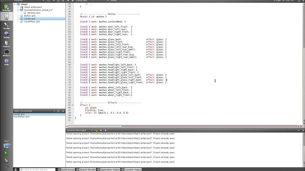Click the 'blending: true' code line
Image resolution: width=305 pixels, height=171 pixels.
click(x=94, y=110)
